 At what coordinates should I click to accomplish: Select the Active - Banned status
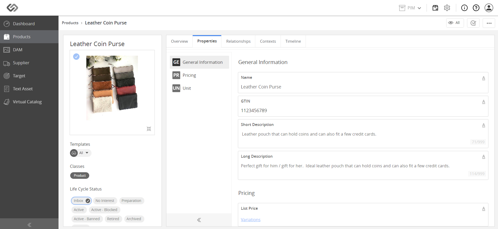coord(87,219)
